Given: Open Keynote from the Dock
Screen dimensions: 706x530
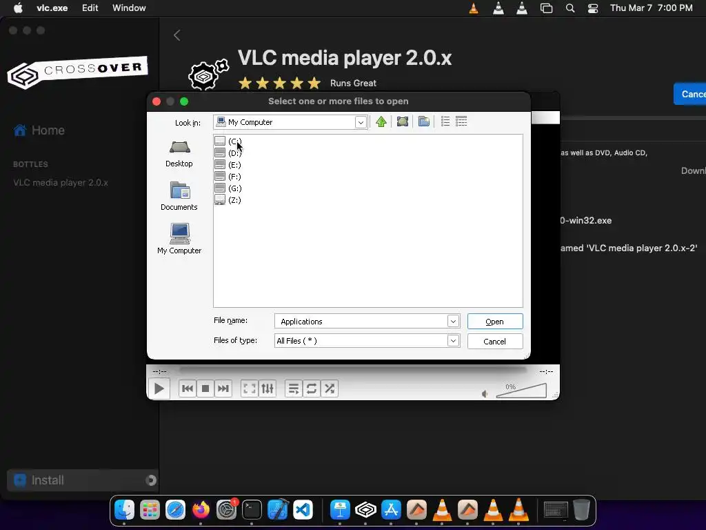Looking at the screenshot, I should click(x=340, y=510).
